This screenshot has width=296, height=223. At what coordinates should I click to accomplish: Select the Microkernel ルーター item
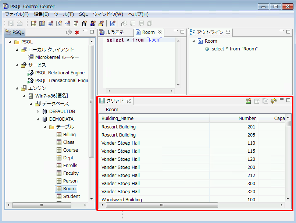tap(57, 57)
